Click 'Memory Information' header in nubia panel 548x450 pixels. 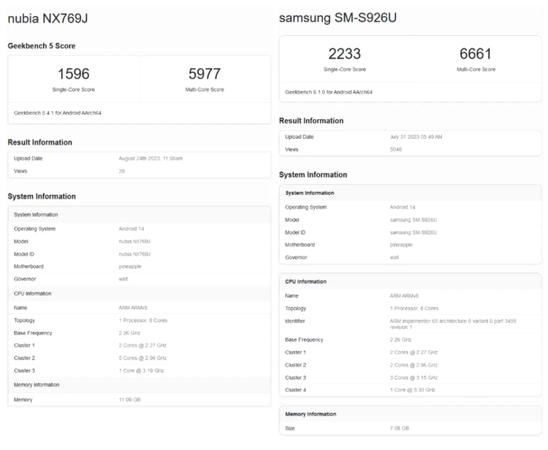[x=37, y=384]
